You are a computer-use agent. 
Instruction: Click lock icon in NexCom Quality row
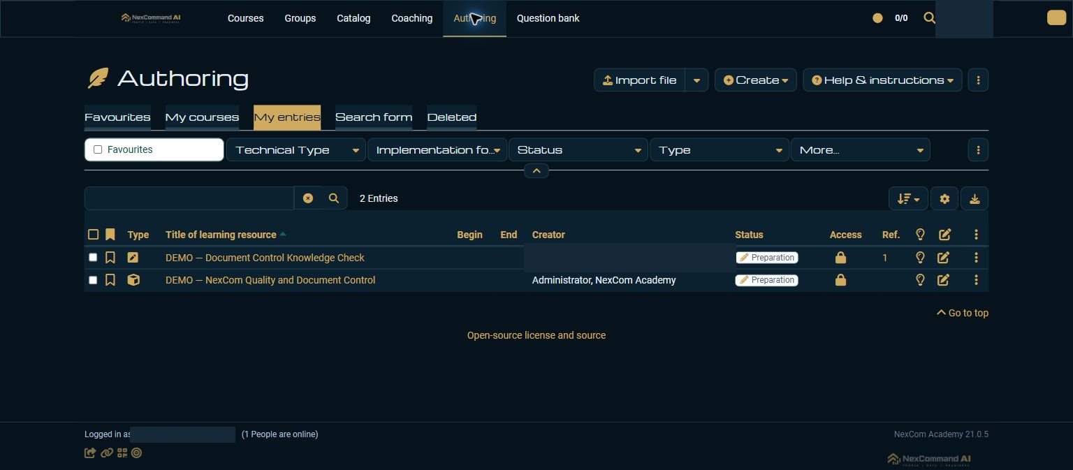(x=840, y=280)
